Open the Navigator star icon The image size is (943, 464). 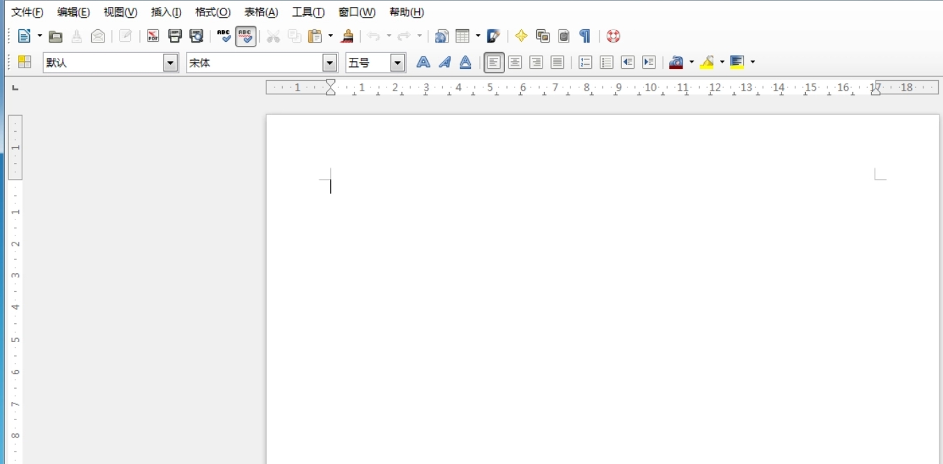(x=521, y=36)
